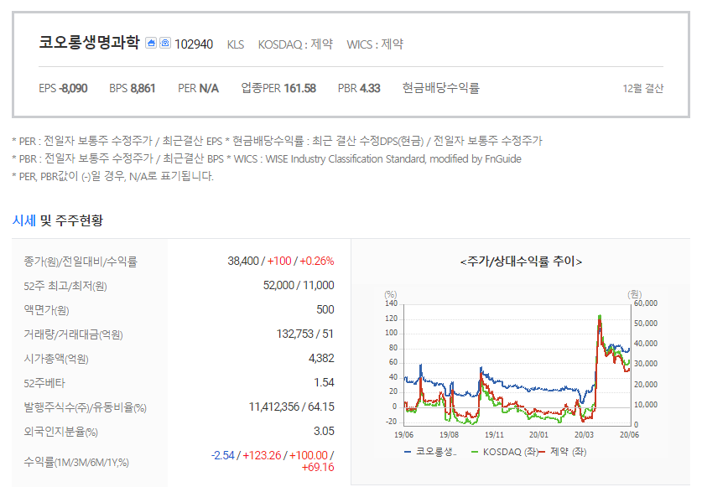Click the market cap value 4,382
This screenshot has height=487, width=702.
coord(321,358)
